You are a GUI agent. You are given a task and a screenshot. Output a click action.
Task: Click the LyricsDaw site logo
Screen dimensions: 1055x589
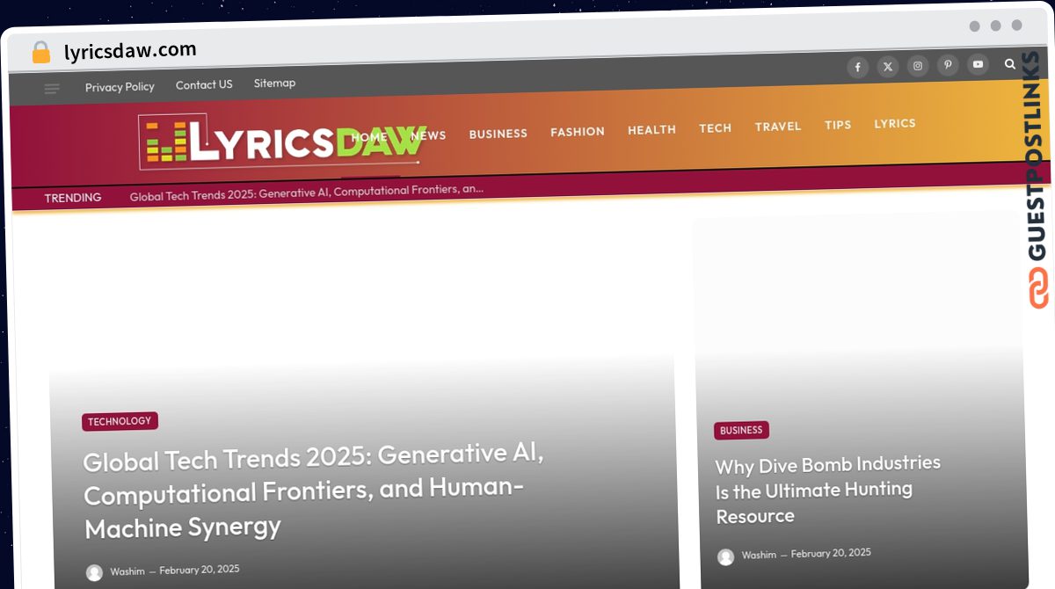pyautogui.click(x=282, y=142)
